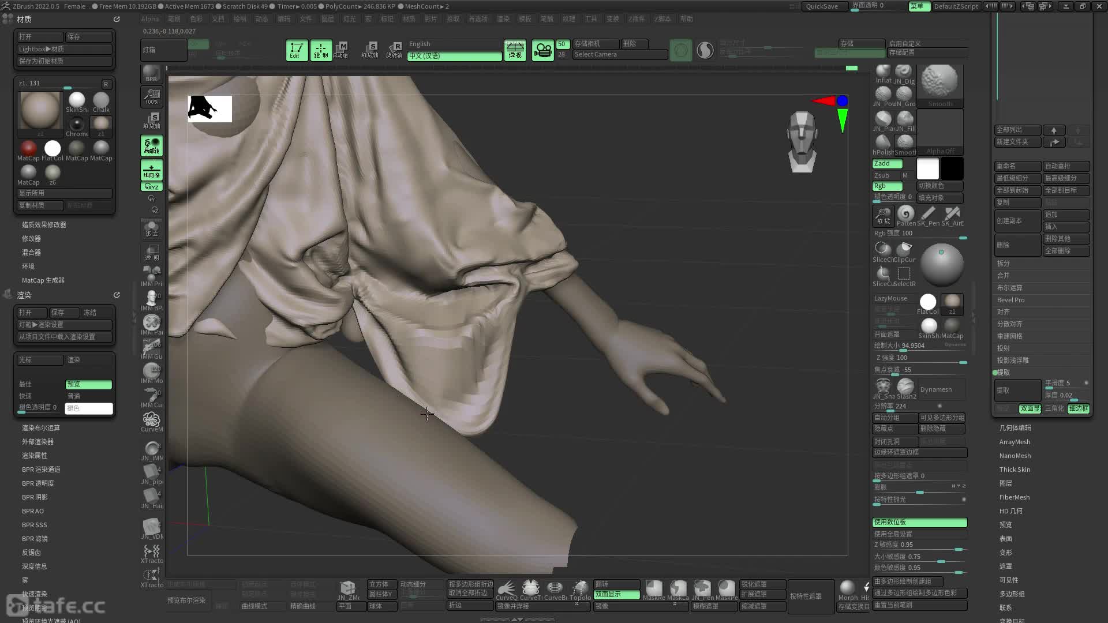Expand the BPR 透明度 section

[x=38, y=483]
